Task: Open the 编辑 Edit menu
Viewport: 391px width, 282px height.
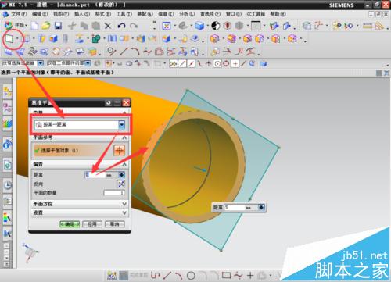Action: click(40, 14)
